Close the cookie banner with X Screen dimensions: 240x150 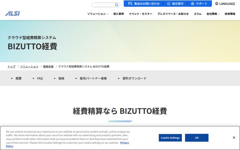point(234,138)
